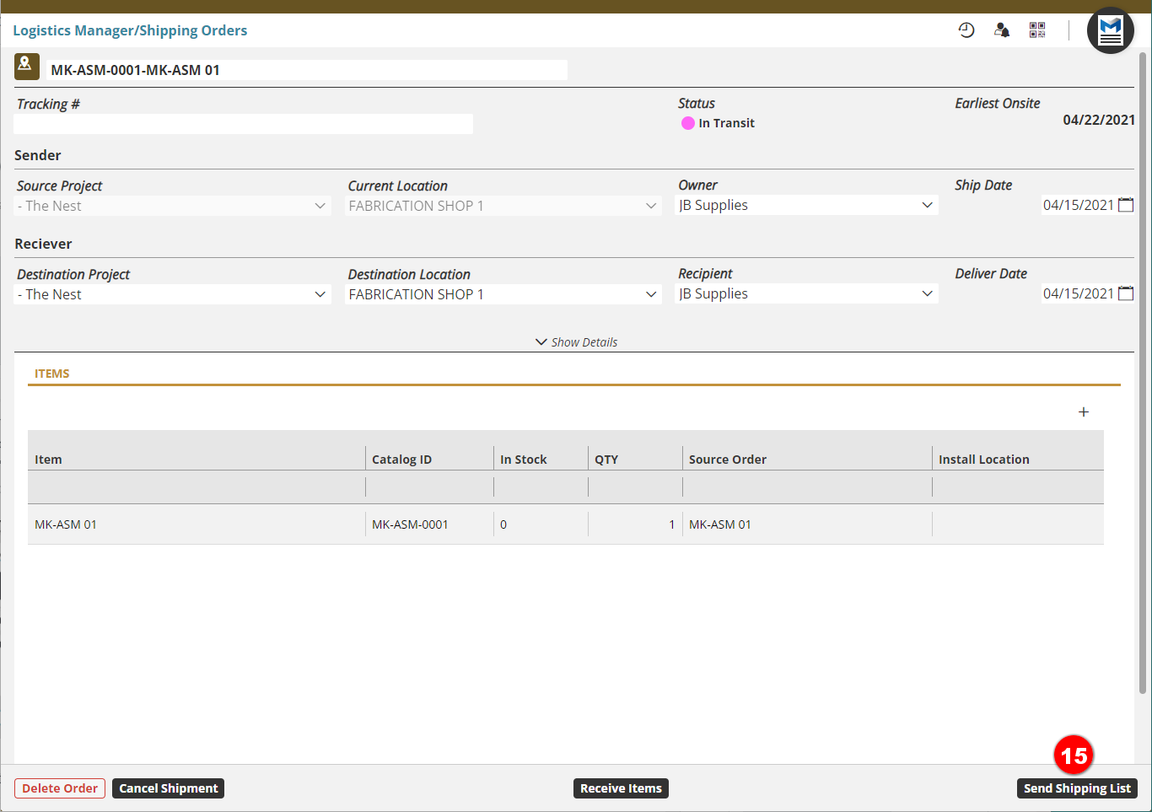This screenshot has width=1152, height=812.
Task: Add a new item with plus icon
Action: pyautogui.click(x=1084, y=412)
